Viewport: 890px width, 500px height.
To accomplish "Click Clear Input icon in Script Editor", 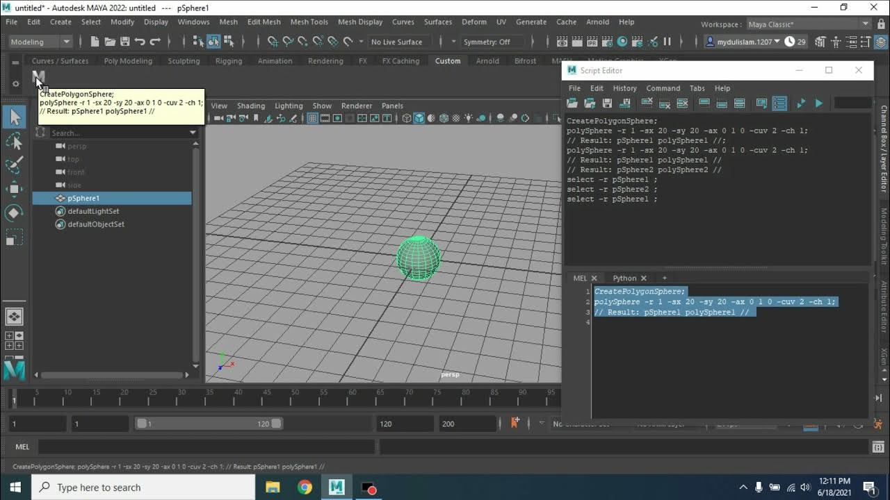I will tap(665, 104).
